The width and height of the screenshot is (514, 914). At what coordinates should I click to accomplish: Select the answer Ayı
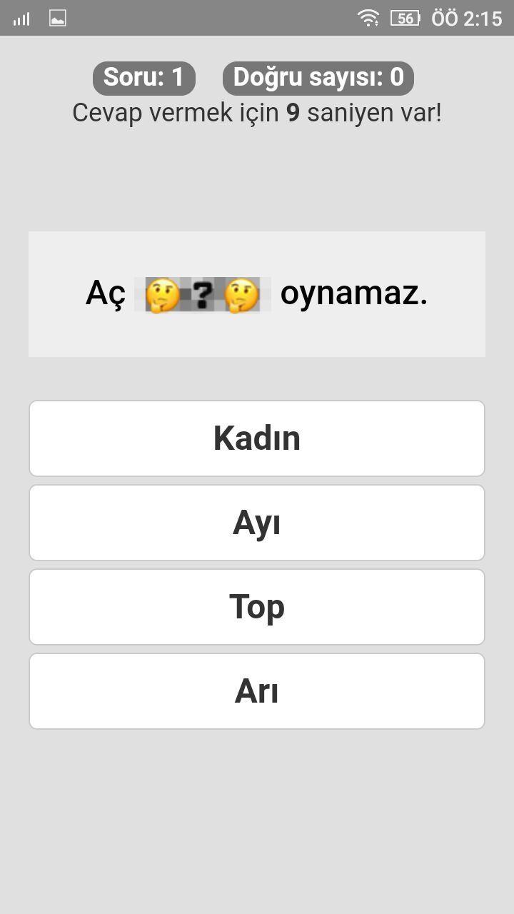pos(257,522)
